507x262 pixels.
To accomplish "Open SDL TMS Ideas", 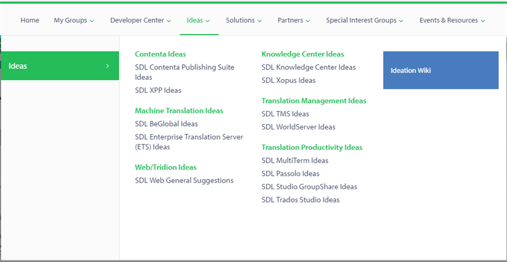I will click(285, 114).
